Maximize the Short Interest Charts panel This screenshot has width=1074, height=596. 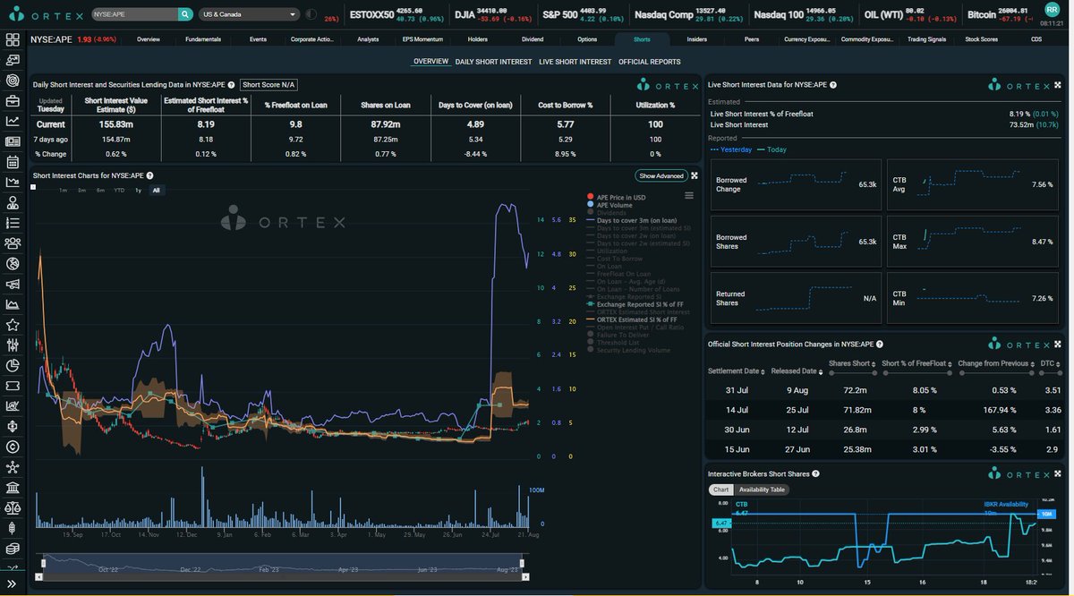[695, 175]
